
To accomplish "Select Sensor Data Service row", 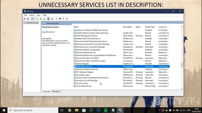I will (x=121, y=86).
